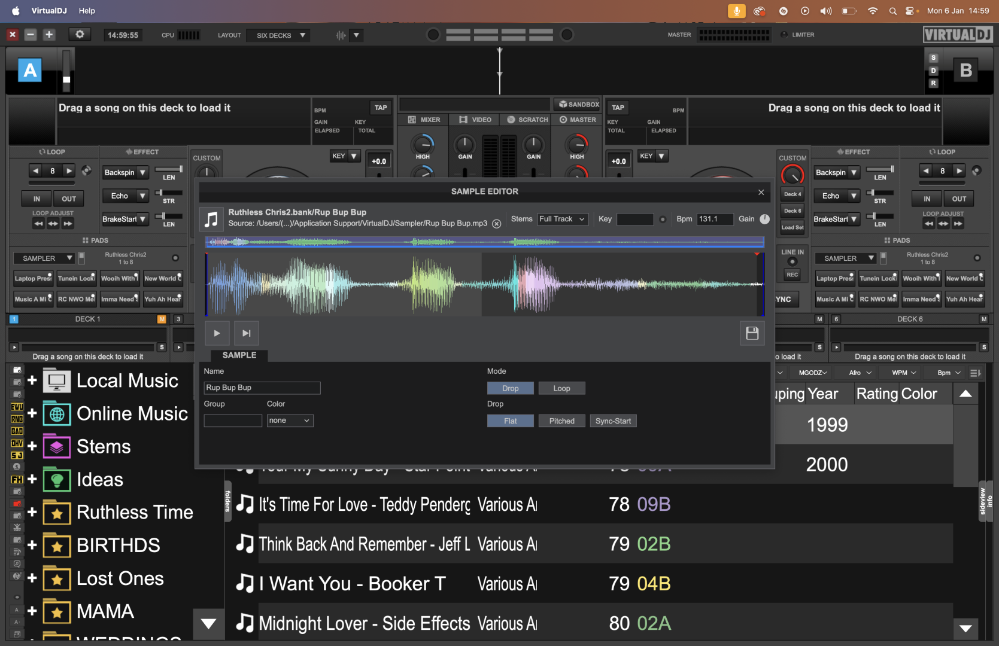Open macOS Spotlight search

click(892, 11)
